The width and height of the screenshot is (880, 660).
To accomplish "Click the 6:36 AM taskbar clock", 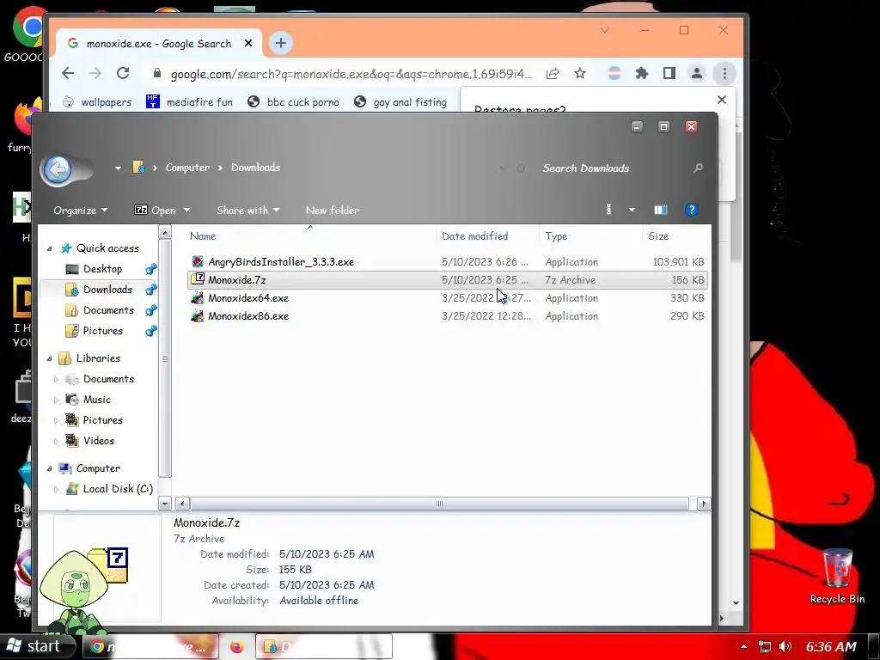I will pos(831,646).
